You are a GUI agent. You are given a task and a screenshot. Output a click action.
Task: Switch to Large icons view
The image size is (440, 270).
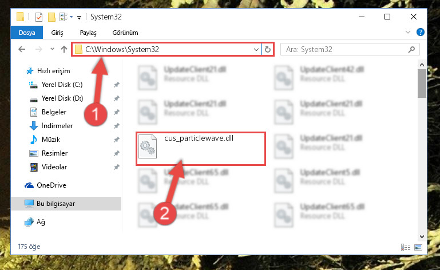tap(418, 247)
